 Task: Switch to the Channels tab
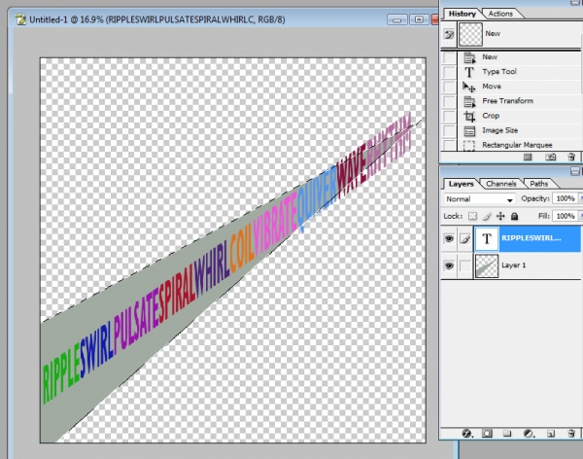[x=500, y=184]
